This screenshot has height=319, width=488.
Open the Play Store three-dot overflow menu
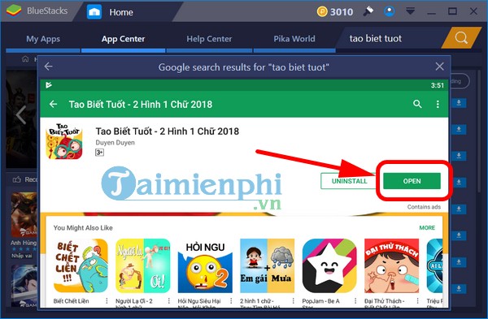tap(438, 104)
